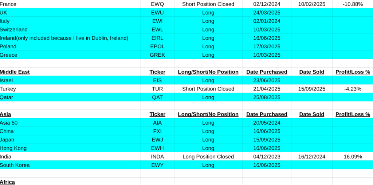
Task: Select the date sold 16/12/2024 cell
Action: click(311, 157)
